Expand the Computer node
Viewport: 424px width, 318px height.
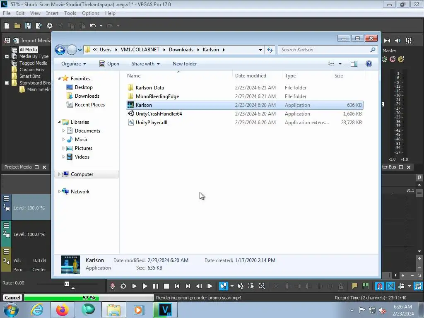coord(59,174)
